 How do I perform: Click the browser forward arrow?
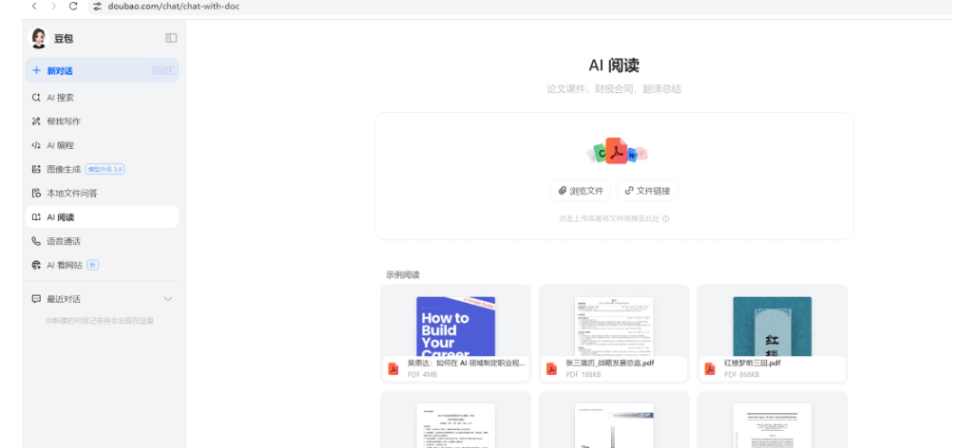click(x=54, y=6)
